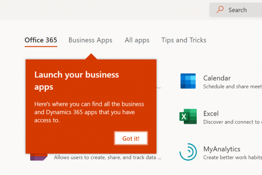Viewport: 262px width, 175px height.
Task: Click the 'Launch your business apps' heading
Action: [x=76, y=80]
